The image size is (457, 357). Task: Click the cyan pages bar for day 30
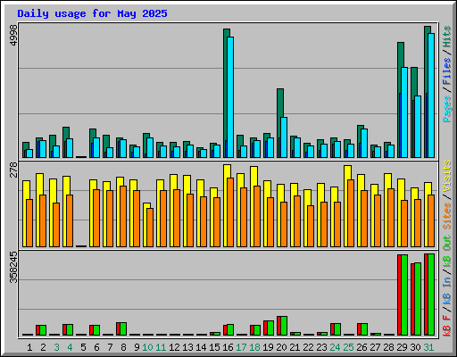[418, 127]
